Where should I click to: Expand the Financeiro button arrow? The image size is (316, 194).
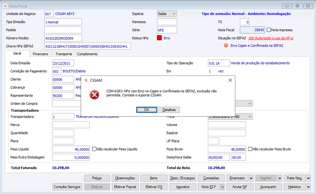(251, 178)
